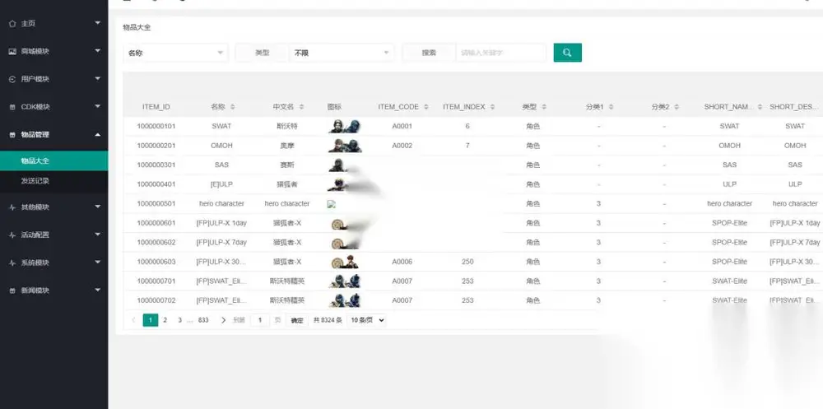
Task: Click the item image in the SWAT row 1000000101
Action: pos(345,127)
